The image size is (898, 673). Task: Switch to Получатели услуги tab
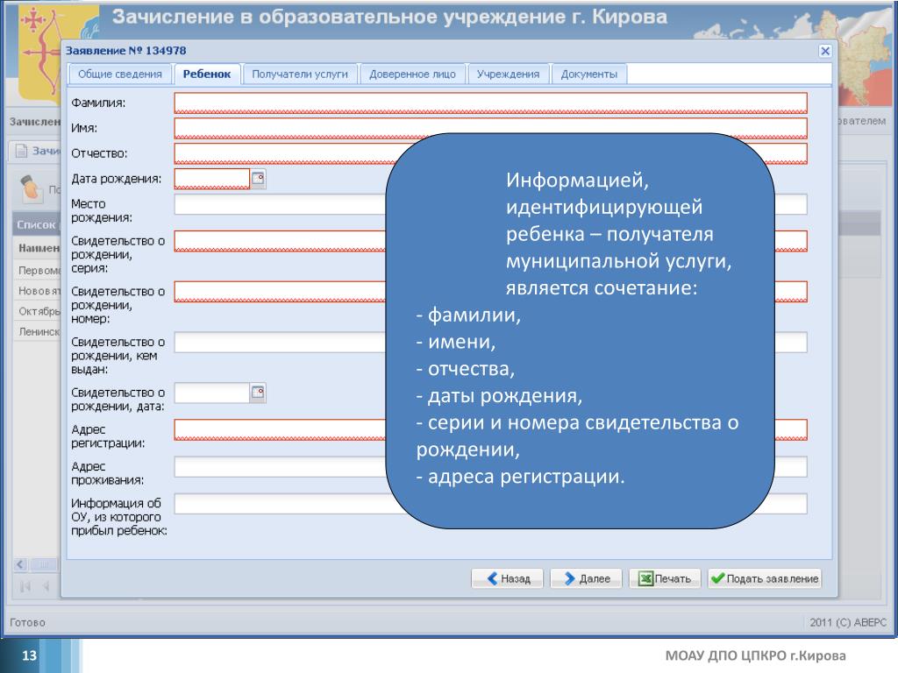coord(300,74)
